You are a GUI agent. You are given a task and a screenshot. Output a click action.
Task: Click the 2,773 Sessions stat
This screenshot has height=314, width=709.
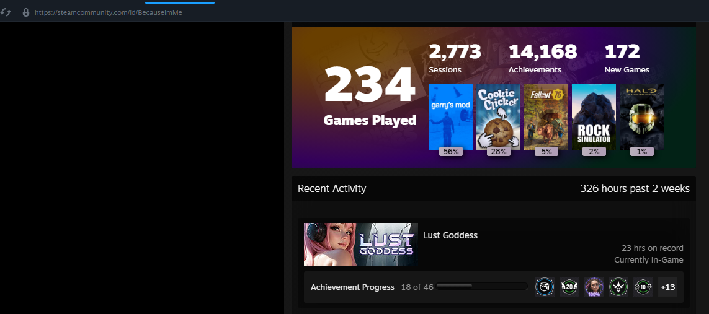coord(455,59)
